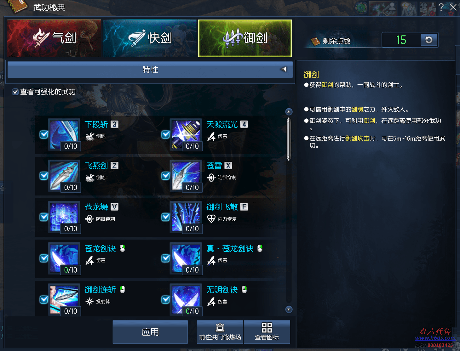Click the 飞燕剑 skill icon
This screenshot has width=460, height=351.
pyautogui.click(x=64, y=176)
